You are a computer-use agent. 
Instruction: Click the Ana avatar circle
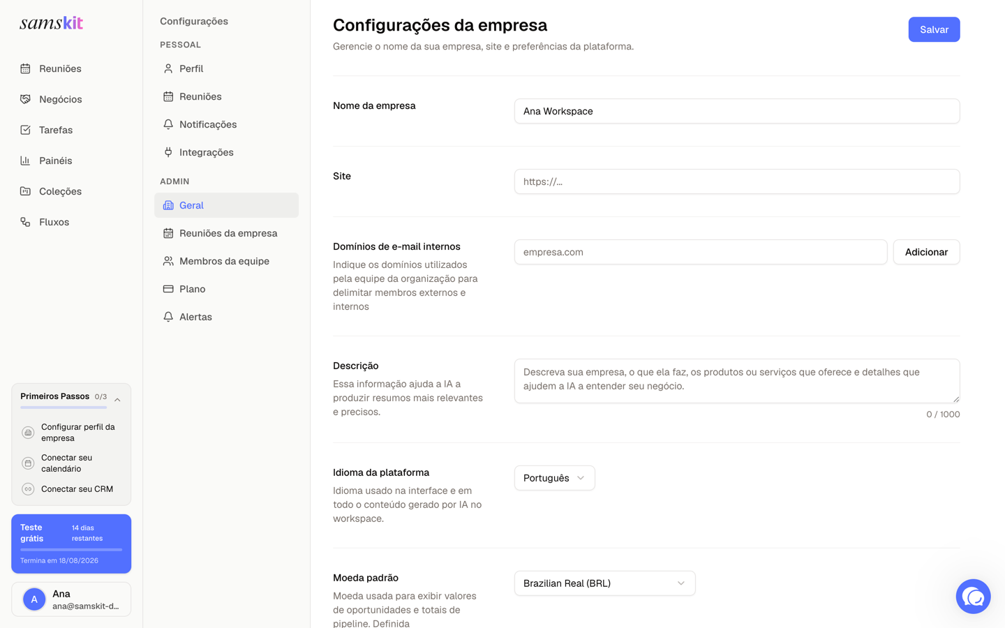(34, 599)
